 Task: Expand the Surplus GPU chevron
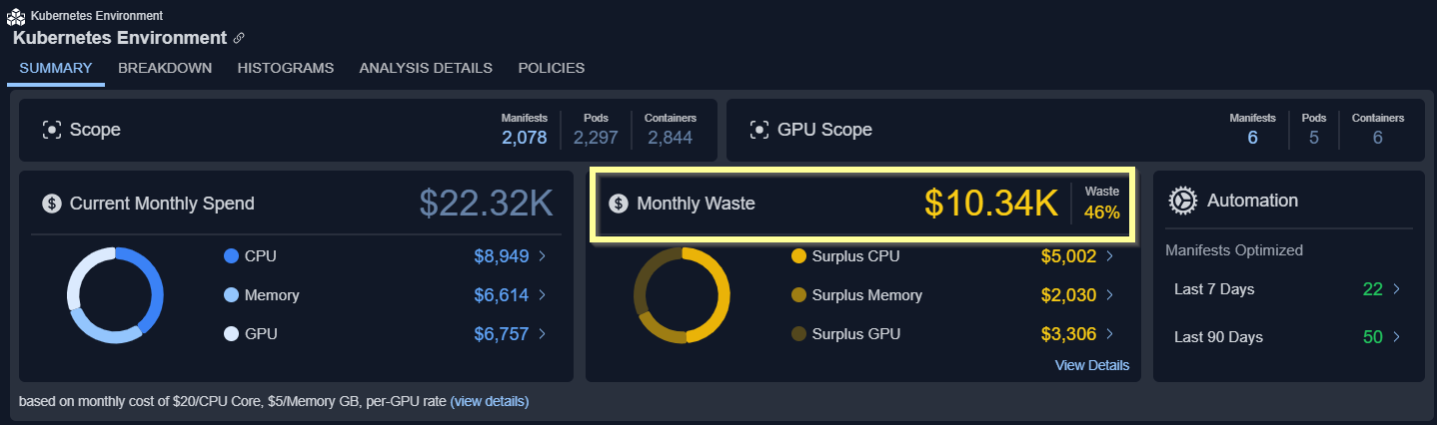pos(1109,334)
